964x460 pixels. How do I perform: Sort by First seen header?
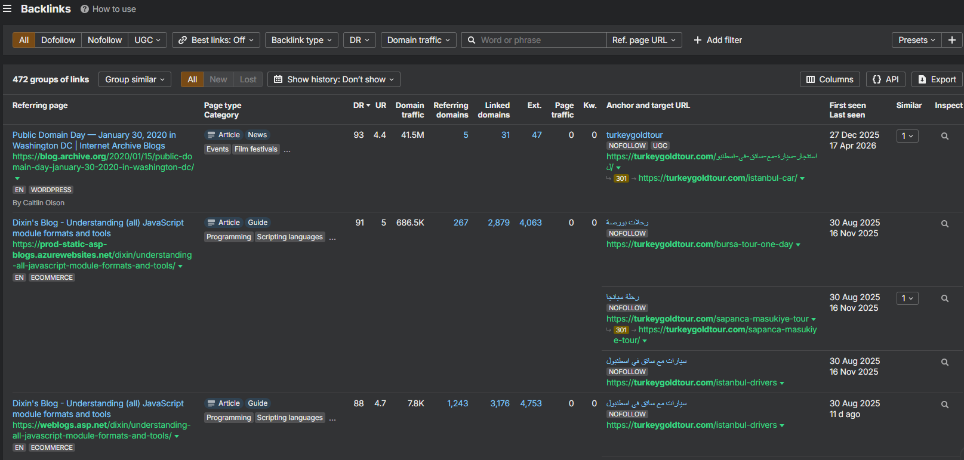(x=848, y=105)
